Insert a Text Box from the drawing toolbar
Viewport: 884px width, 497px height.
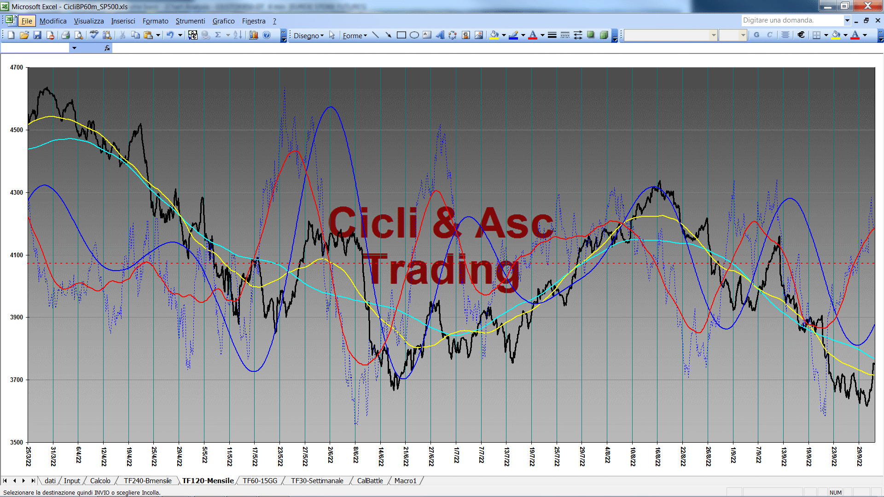(x=427, y=35)
